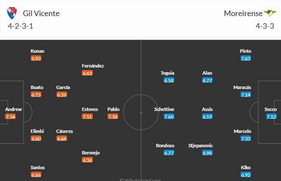This screenshot has width=281, height=181.
Task: Open player Konan on the pitch
Action: tap(38, 51)
